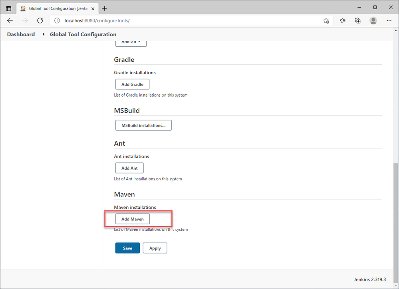Open the partially visible Add Git dropdown
The width and height of the screenshot is (399, 289).
click(131, 43)
